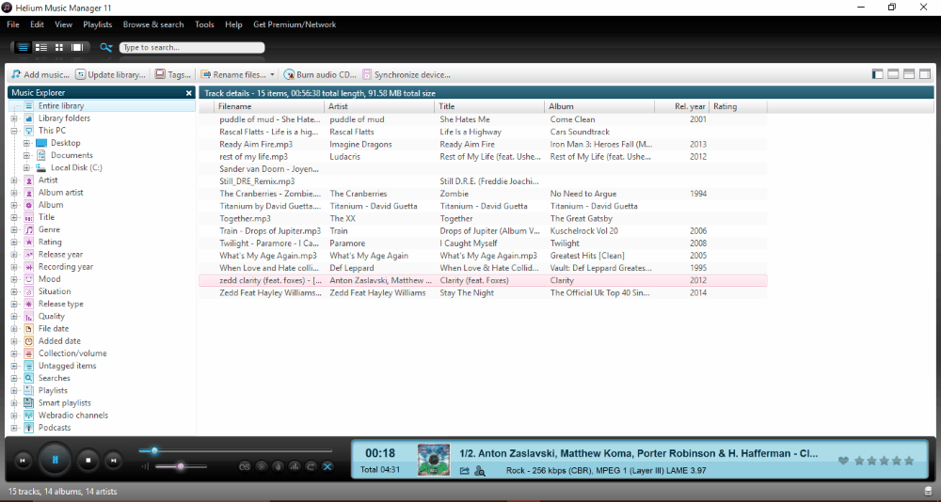Screen dimensions: 941x502
Task: Open the Tags editor from toolbar
Action: [173, 75]
